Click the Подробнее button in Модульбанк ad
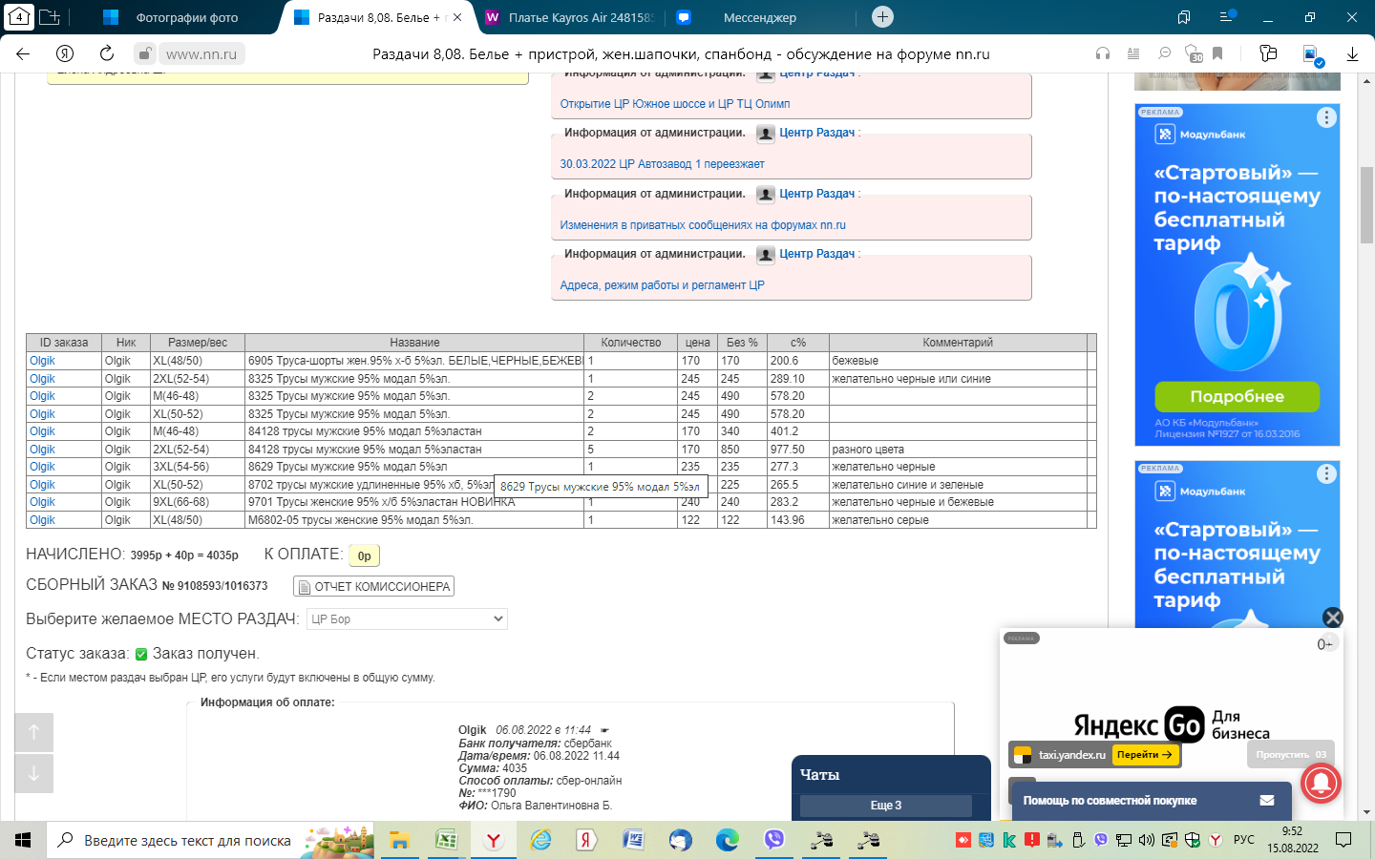 [1237, 396]
